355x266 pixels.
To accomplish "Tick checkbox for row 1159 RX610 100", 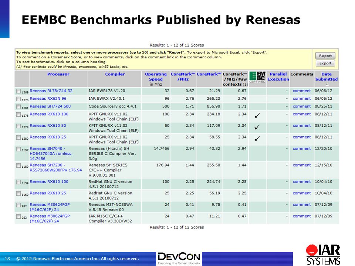I will [18, 182].
